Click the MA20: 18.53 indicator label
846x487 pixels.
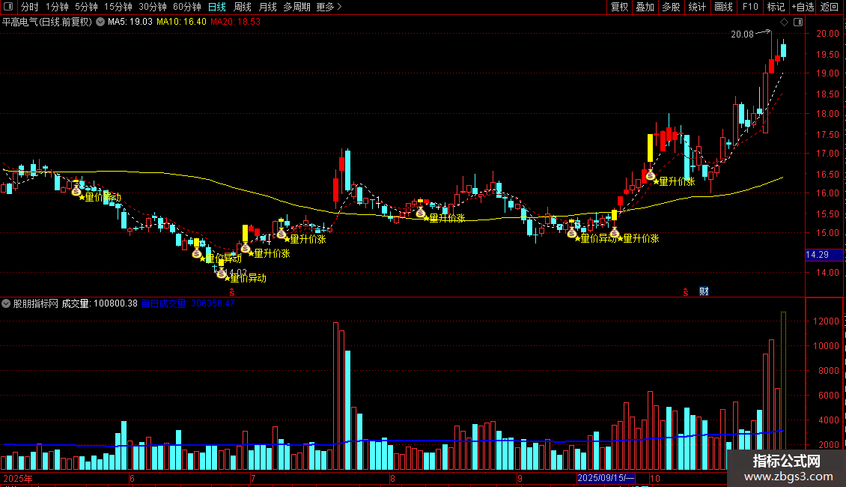(x=235, y=22)
